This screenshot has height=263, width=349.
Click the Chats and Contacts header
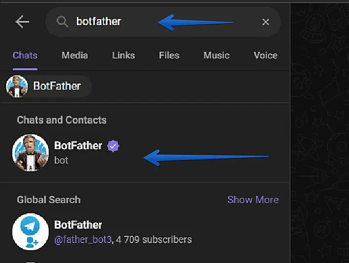(61, 120)
